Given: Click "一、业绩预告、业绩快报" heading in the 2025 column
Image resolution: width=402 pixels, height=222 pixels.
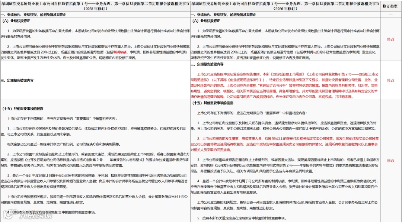Looking at the screenshot, I should pos(33,15).
